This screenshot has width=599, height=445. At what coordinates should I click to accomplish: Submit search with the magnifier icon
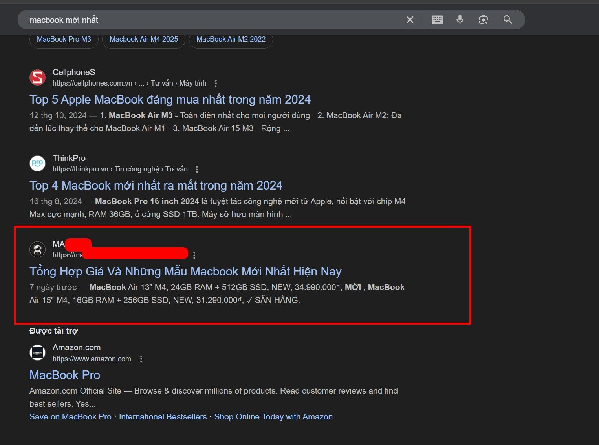(x=507, y=20)
